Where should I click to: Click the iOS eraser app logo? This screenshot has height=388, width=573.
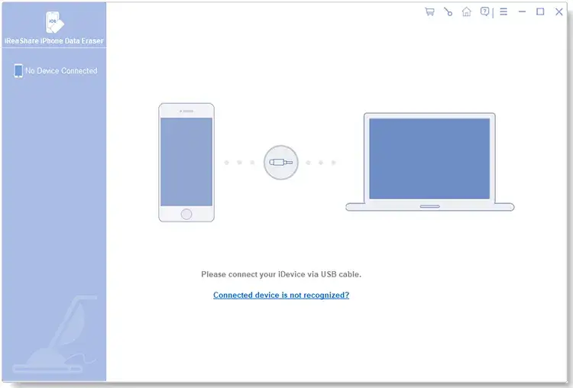[x=53, y=21]
